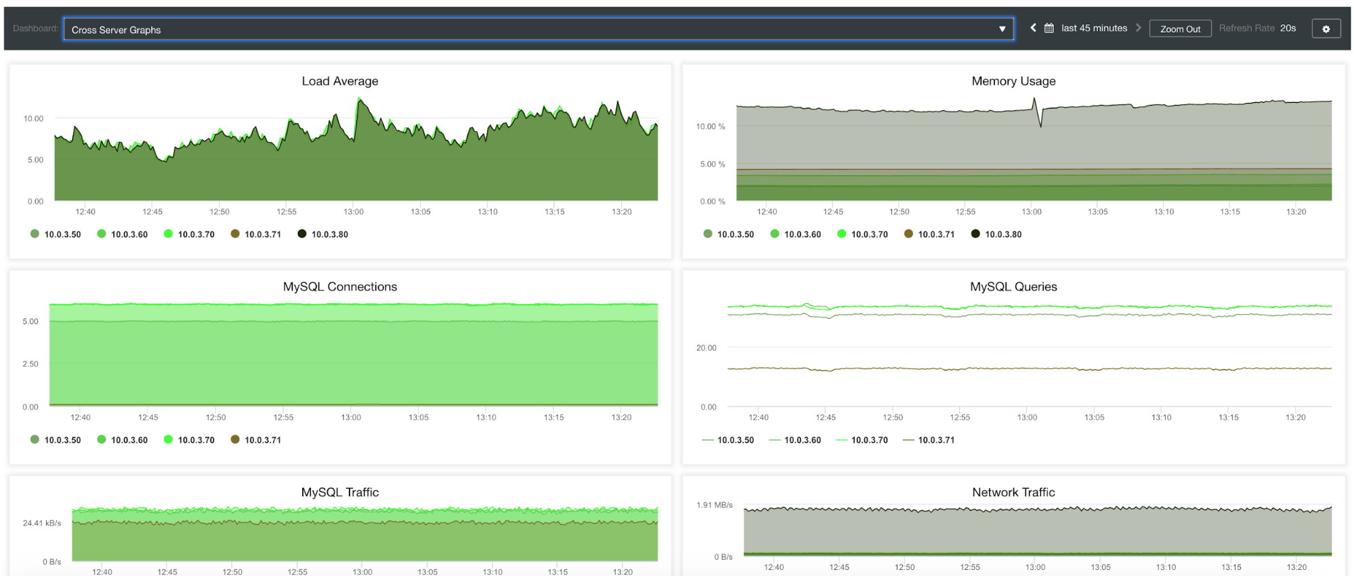This screenshot has height=576, width=1354.
Task: Hide 10.0.3.50 line in MySQL Queries legend
Action: tap(728, 440)
